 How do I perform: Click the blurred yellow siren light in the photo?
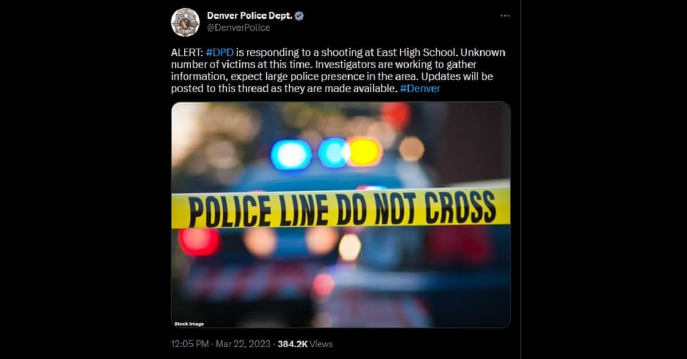point(365,152)
